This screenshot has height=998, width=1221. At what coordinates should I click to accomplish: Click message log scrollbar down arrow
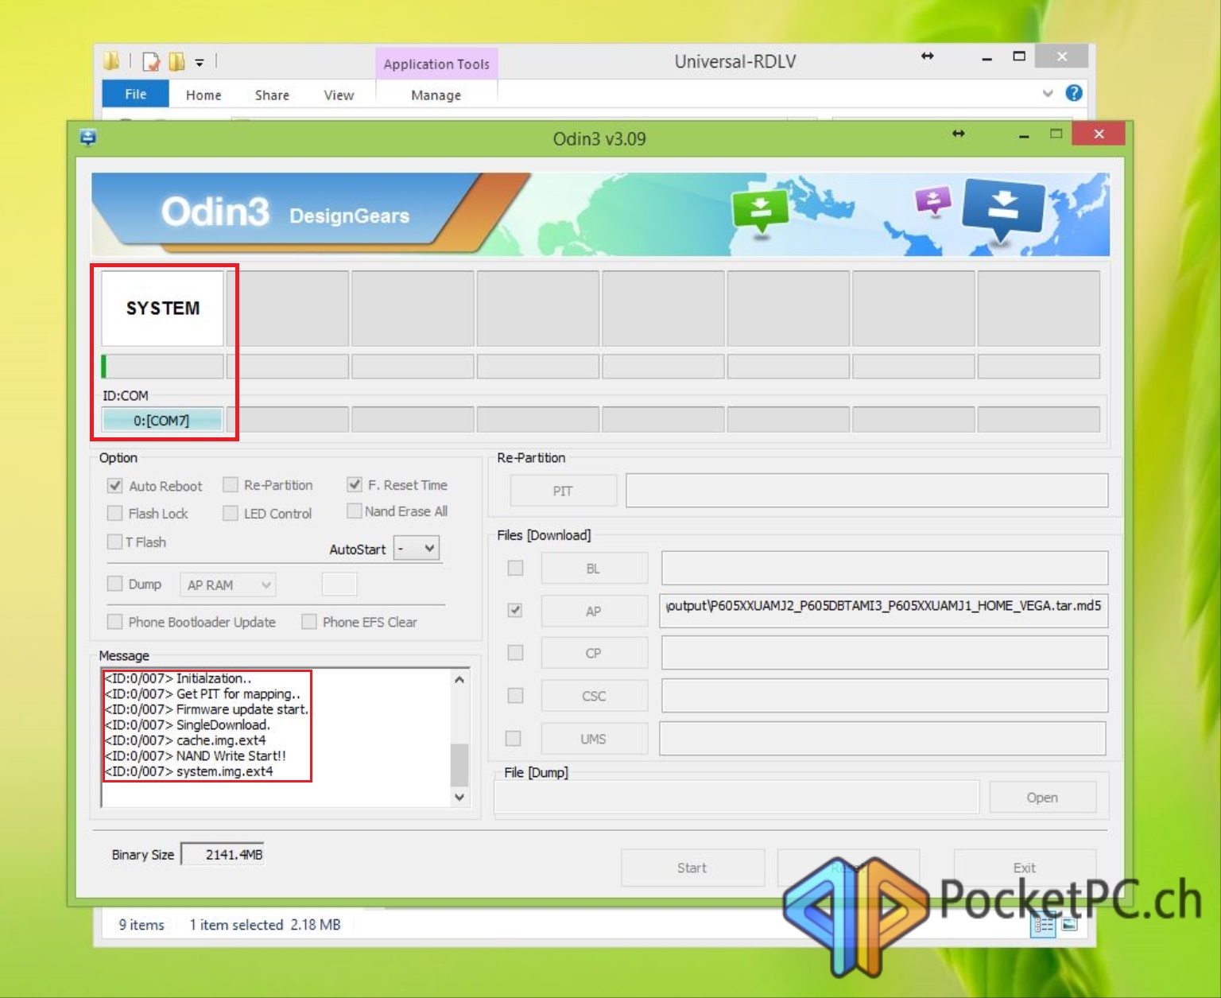(x=459, y=797)
